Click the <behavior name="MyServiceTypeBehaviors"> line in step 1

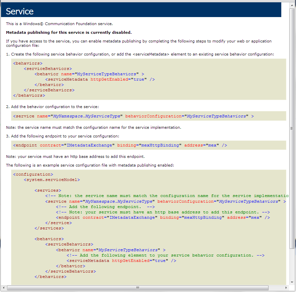pyautogui.click(x=89, y=74)
